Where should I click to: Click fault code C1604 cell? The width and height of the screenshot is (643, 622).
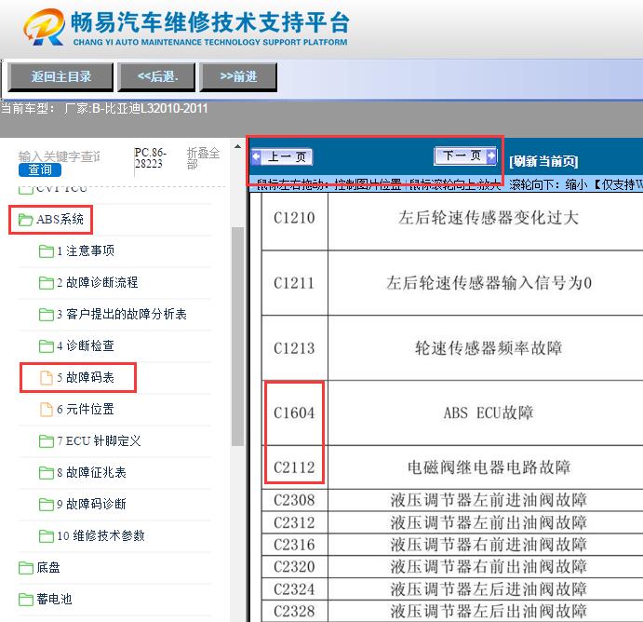(294, 413)
